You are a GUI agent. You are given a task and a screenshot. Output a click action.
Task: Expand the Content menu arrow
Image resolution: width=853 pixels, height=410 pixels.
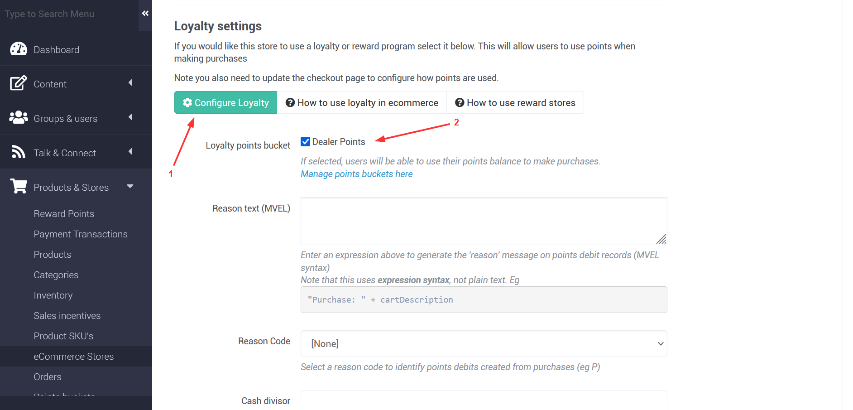tap(130, 82)
